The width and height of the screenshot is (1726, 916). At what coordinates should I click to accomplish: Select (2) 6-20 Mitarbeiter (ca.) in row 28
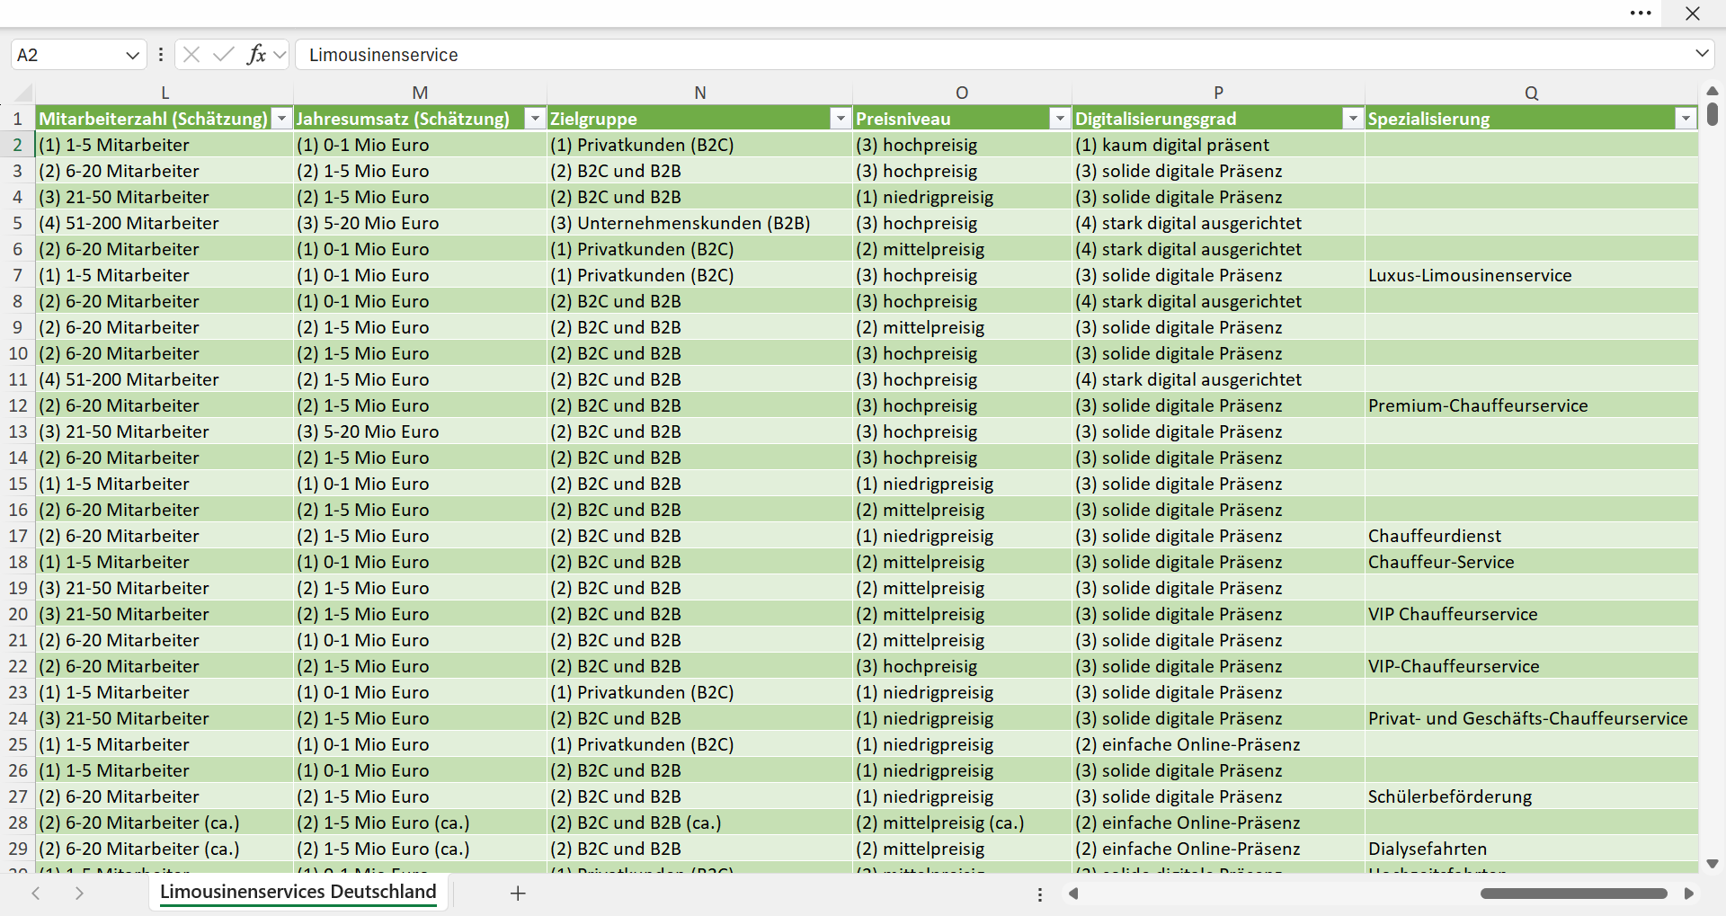pyautogui.click(x=165, y=823)
